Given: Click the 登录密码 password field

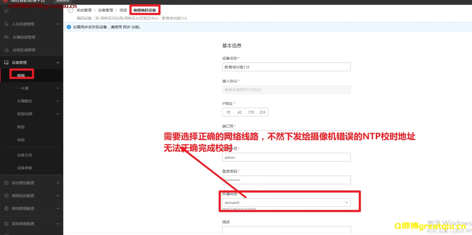Looking at the screenshot, I should pyautogui.click(x=286, y=180).
